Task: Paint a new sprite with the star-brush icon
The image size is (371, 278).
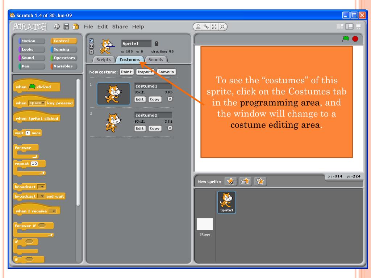Action: tap(231, 181)
